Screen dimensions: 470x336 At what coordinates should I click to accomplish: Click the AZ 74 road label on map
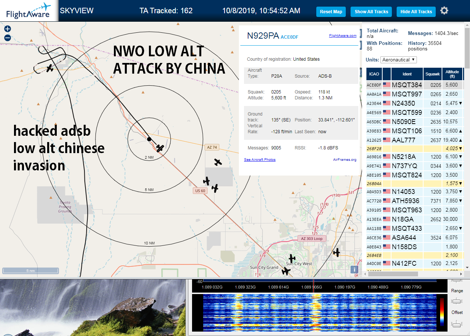(x=212, y=147)
